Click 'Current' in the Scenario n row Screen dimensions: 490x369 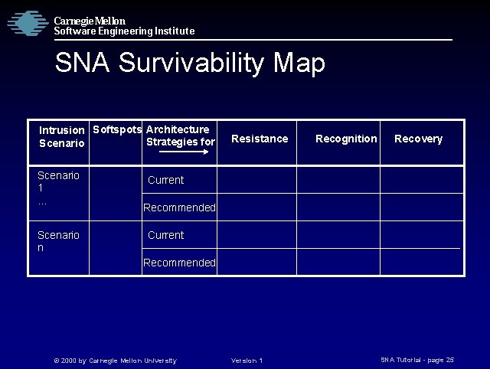[x=165, y=235]
